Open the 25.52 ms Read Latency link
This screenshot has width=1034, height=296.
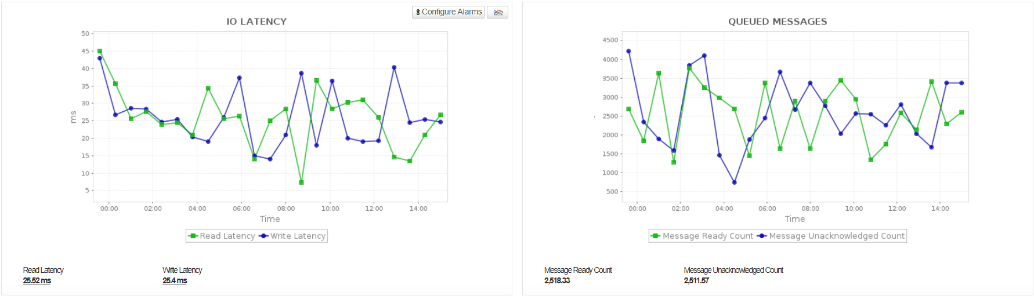pyautogui.click(x=37, y=280)
